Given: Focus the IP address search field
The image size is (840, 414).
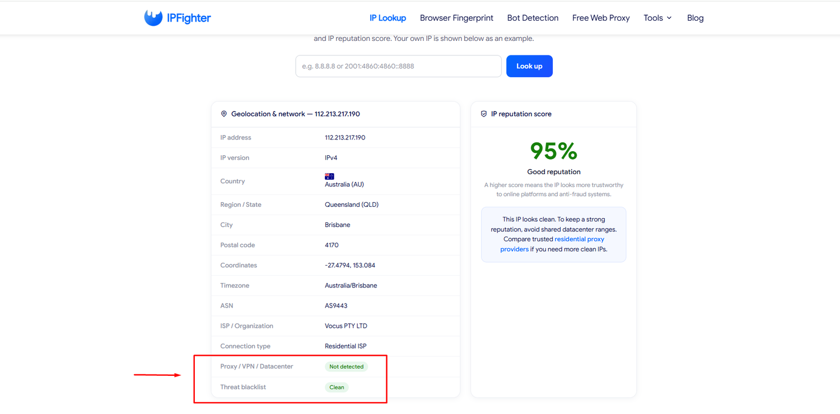Looking at the screenshot, I should click(398, 66).
